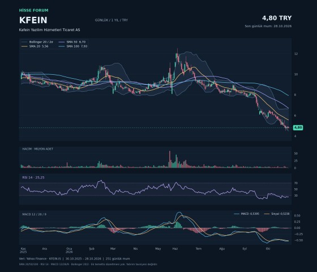The width and height of the screenshot is (317, 272).
Task: Click the highest candlestick peak near 12
Action: (x=178, y=54)
